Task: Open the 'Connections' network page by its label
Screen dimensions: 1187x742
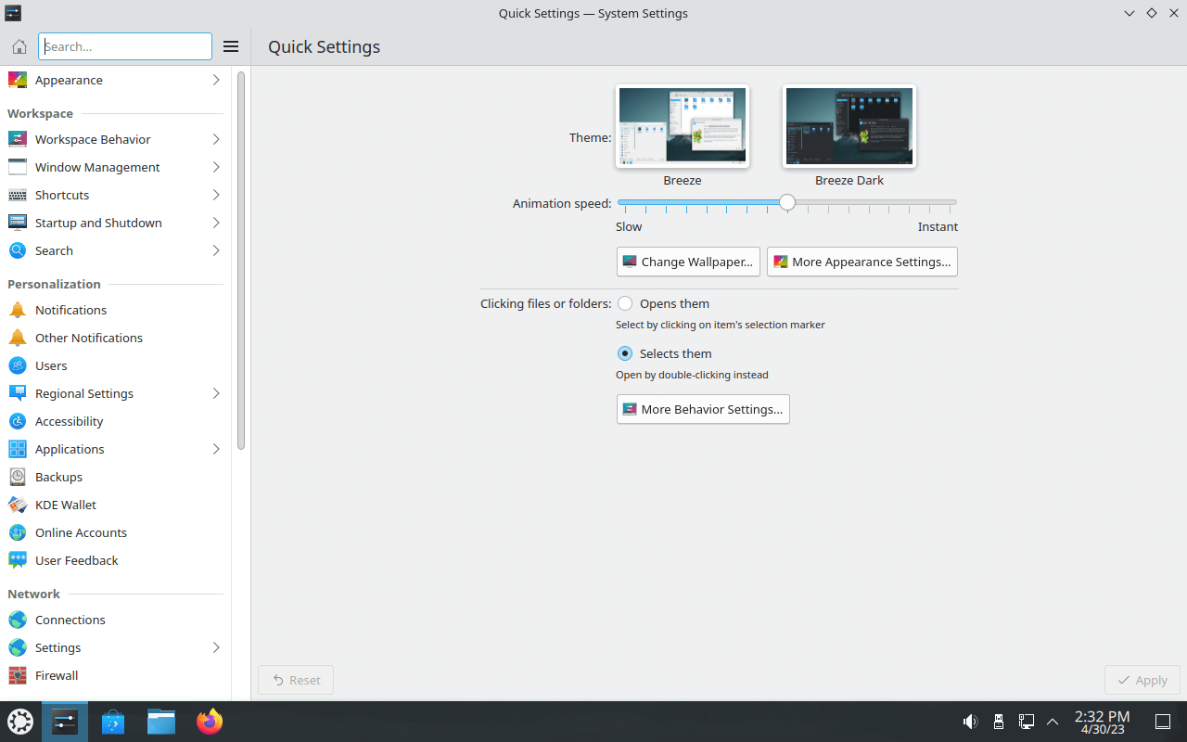Action: coord(70,620)
